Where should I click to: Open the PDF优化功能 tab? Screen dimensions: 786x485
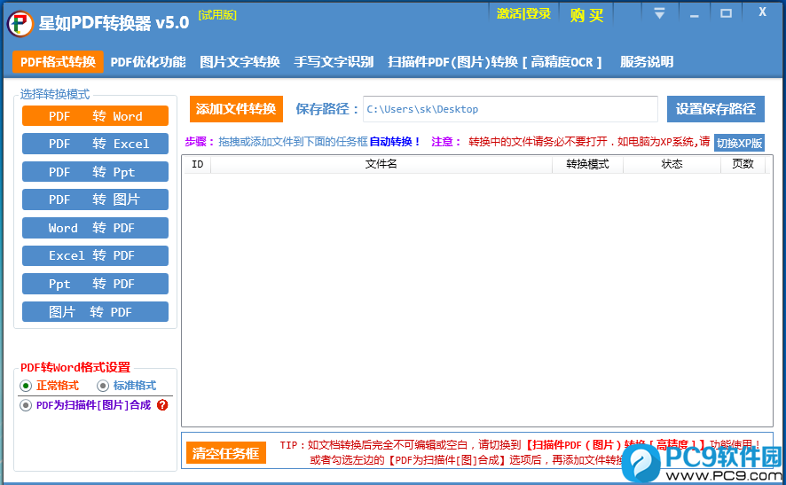(x=148, y=62)
